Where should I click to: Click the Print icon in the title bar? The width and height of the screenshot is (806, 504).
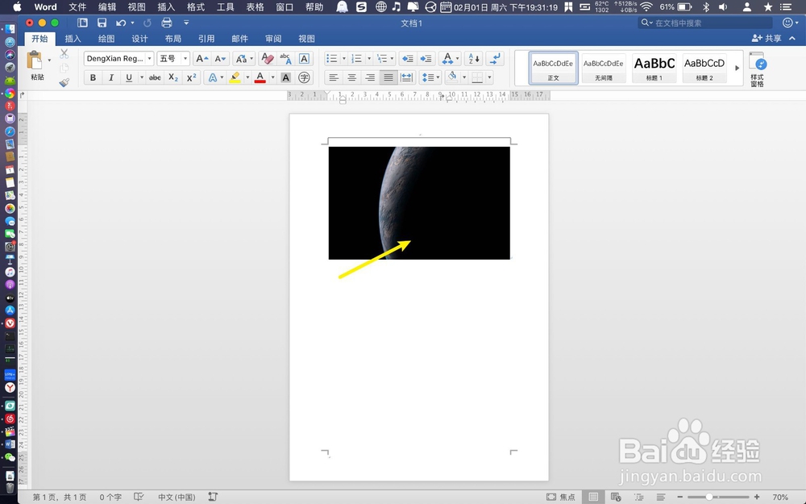coord(167,23)
